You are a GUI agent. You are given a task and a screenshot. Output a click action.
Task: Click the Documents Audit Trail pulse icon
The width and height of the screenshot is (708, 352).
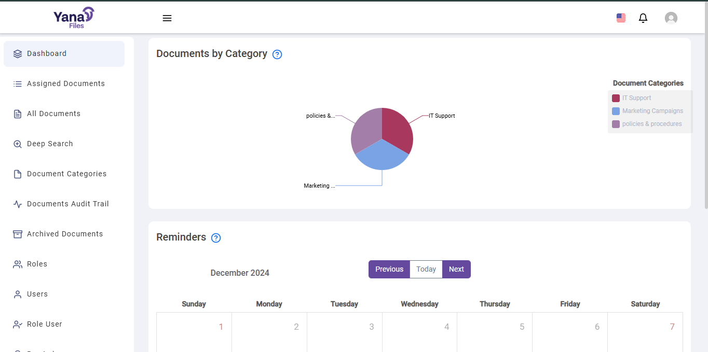click(x=18, y=204)
